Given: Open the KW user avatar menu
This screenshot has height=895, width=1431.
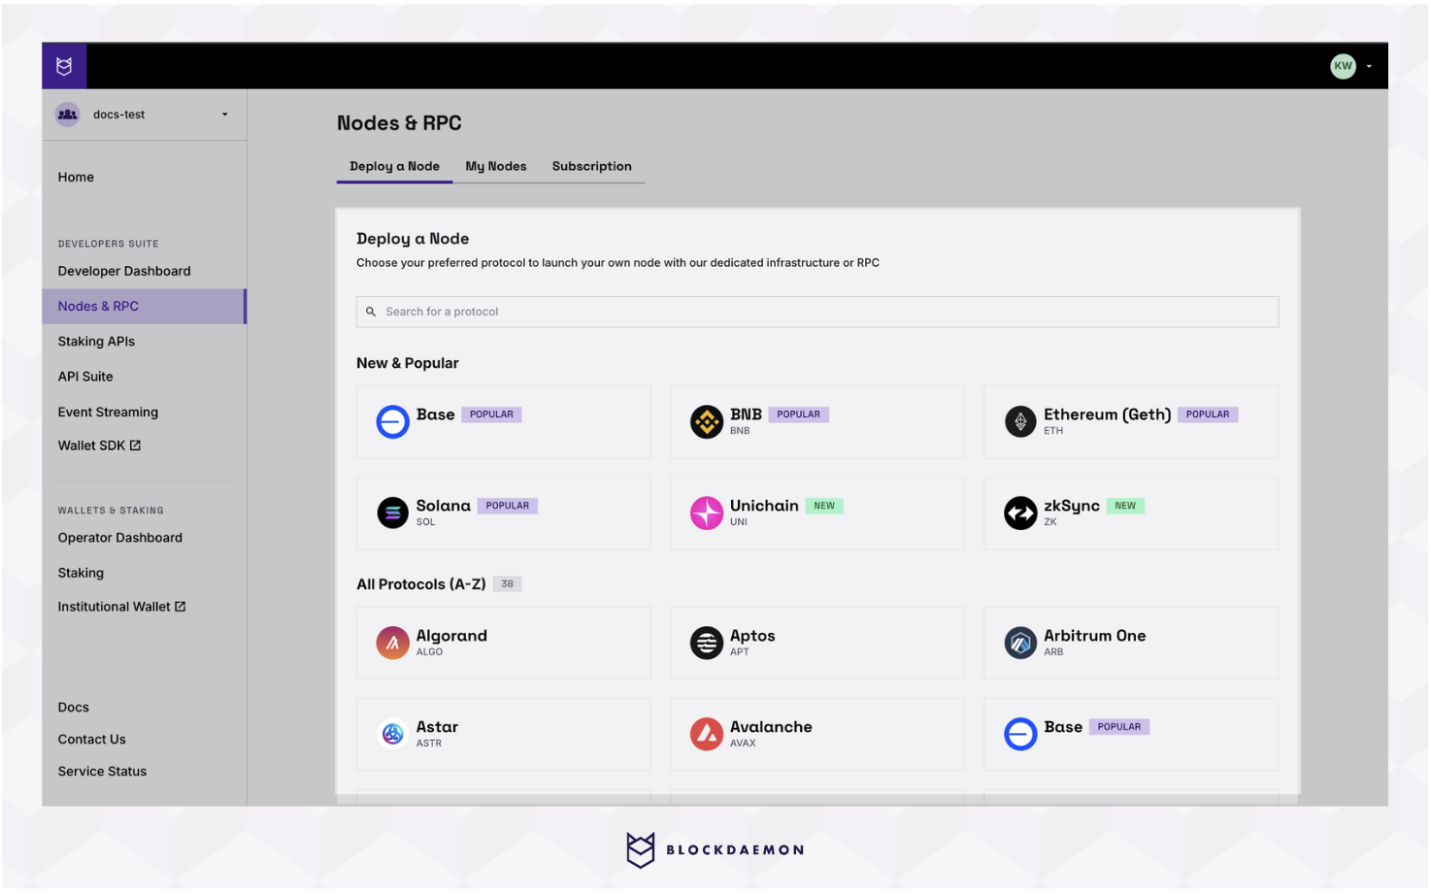Looking at the screenshot, I should pos(1343,66).
